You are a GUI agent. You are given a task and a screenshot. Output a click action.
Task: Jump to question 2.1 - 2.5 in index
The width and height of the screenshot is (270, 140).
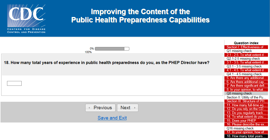pyautogui.click(x=246, y=55)
